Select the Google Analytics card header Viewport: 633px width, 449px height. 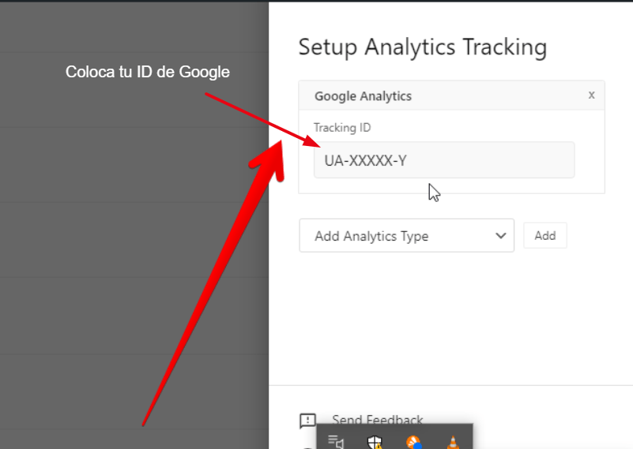(451, 96)
